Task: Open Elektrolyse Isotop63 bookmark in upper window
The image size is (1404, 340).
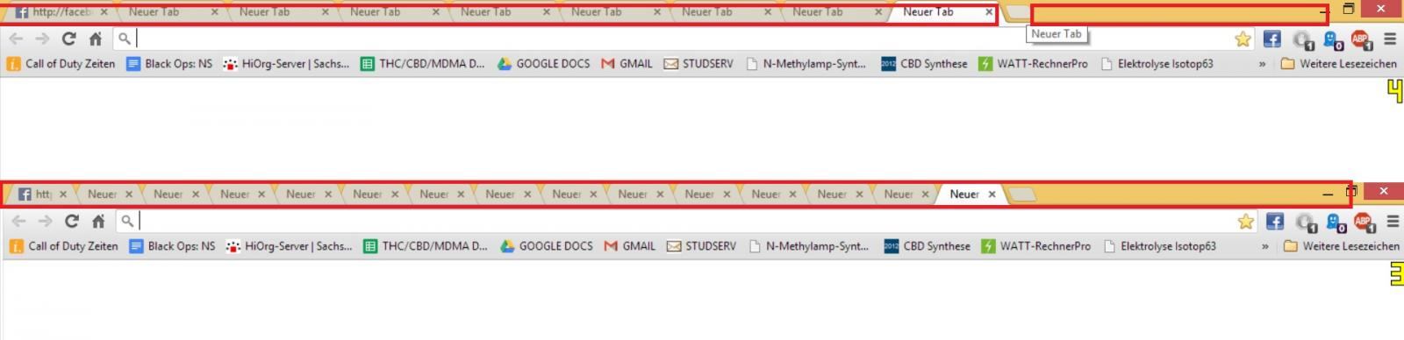Action: point(1157,64)
